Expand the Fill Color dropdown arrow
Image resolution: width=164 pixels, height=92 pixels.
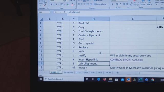(x=70, y=4)
